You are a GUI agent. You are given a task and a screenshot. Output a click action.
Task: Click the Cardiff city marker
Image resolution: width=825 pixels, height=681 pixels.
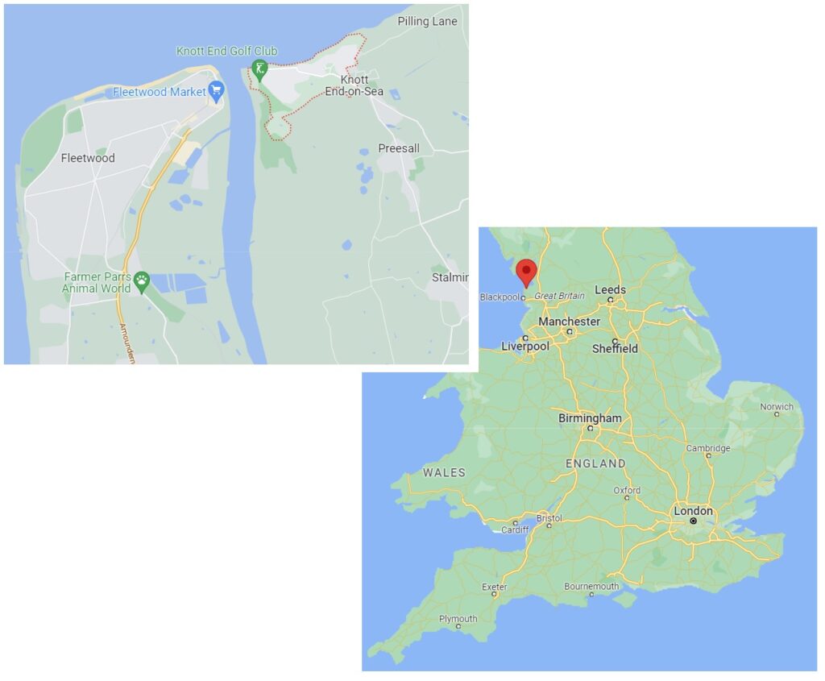pyautogui.click(x=515, y=522)
